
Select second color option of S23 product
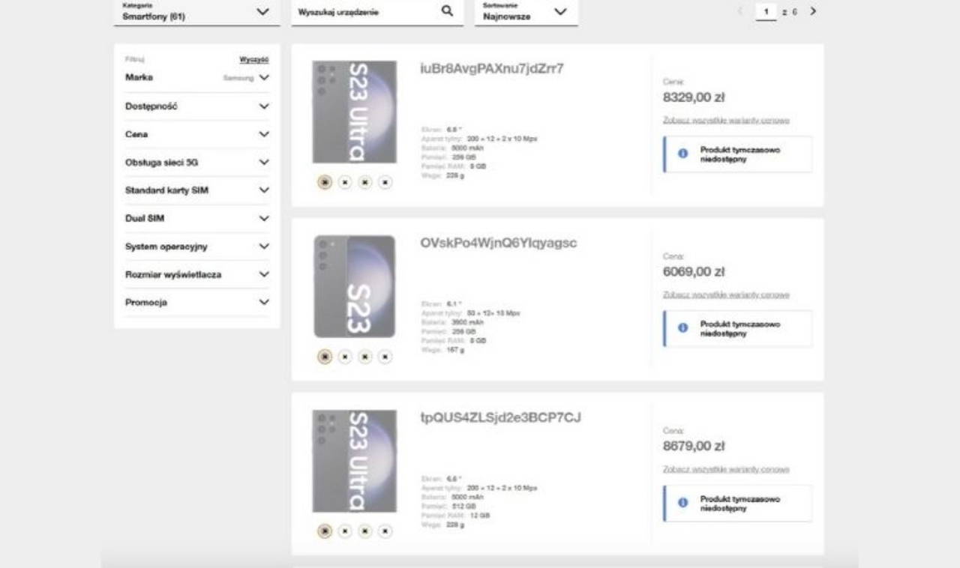click(x=345, y=357)
